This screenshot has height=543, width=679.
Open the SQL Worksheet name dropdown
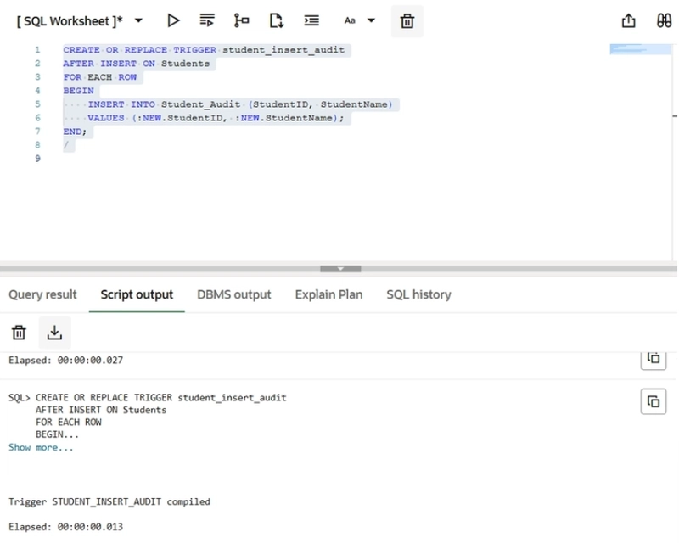pos(138,20)
